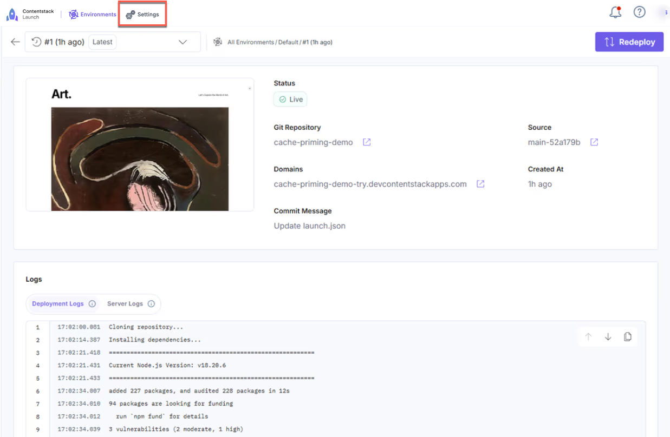Viewport: 670px width, 437px height.
Task: Open the cache-priming-demo-try domain link
Action: [x=369, y=183]
